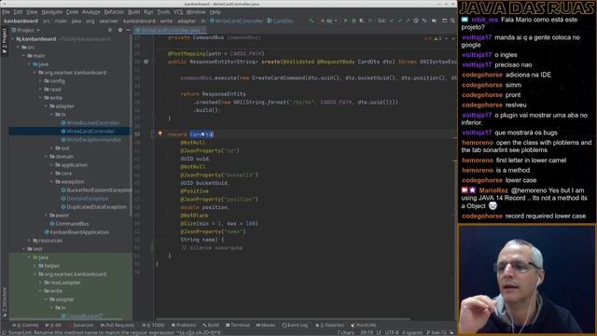
Task: Open the Project view selector dropdown
Action: (25, 30)
